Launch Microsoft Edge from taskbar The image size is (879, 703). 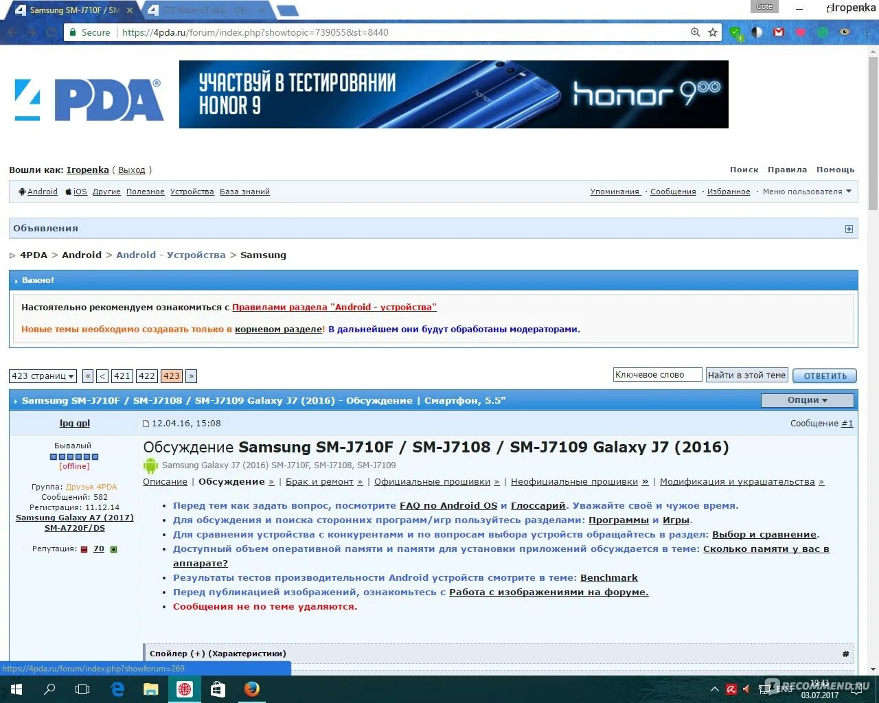coord(117,689)
